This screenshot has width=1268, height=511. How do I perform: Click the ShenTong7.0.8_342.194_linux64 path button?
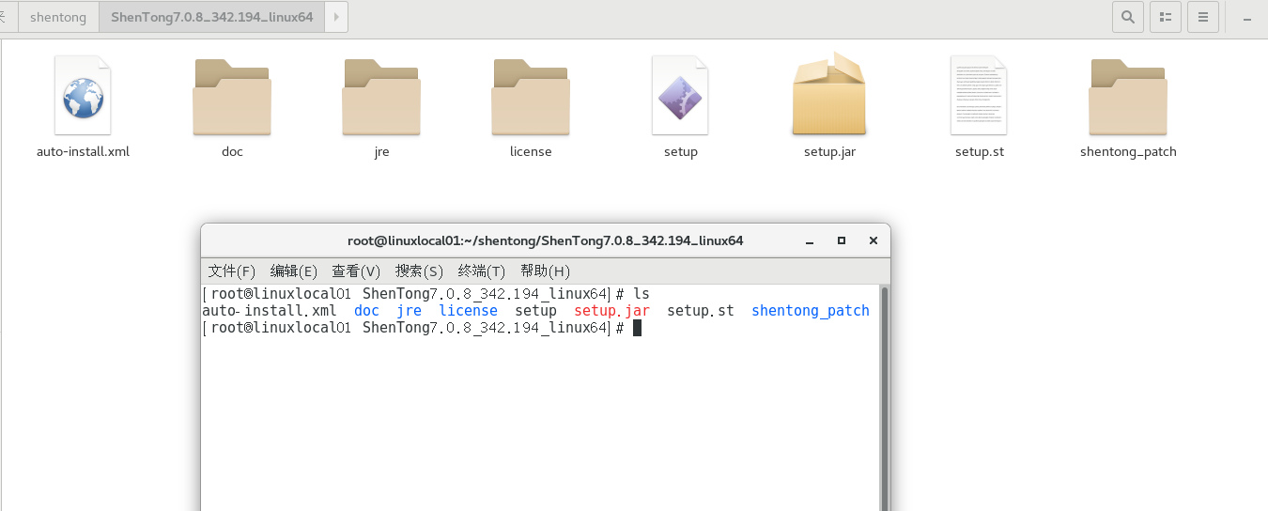(x=212, y=17)
